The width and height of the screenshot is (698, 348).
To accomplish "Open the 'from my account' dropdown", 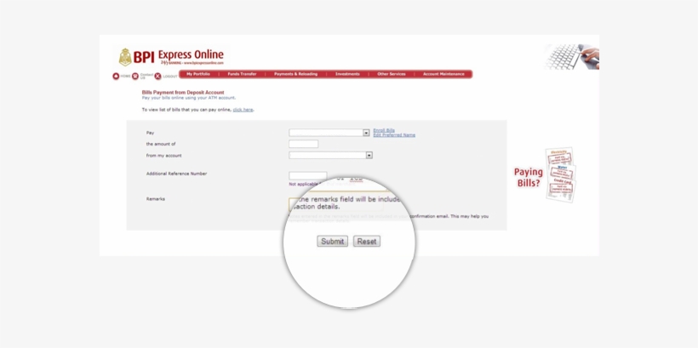I will (x=330, y=156).
